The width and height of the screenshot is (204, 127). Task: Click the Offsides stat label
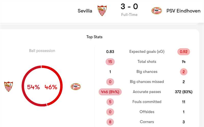tap(147, 112)
